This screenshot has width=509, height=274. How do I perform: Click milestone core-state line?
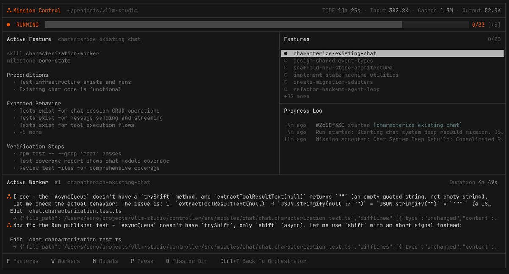39,61
